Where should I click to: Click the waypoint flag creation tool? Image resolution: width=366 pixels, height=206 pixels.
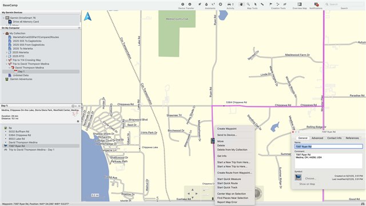[271, 4]
